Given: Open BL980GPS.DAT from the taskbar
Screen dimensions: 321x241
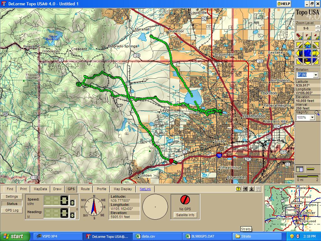Looking at the screenshot, I should point(207,236).
